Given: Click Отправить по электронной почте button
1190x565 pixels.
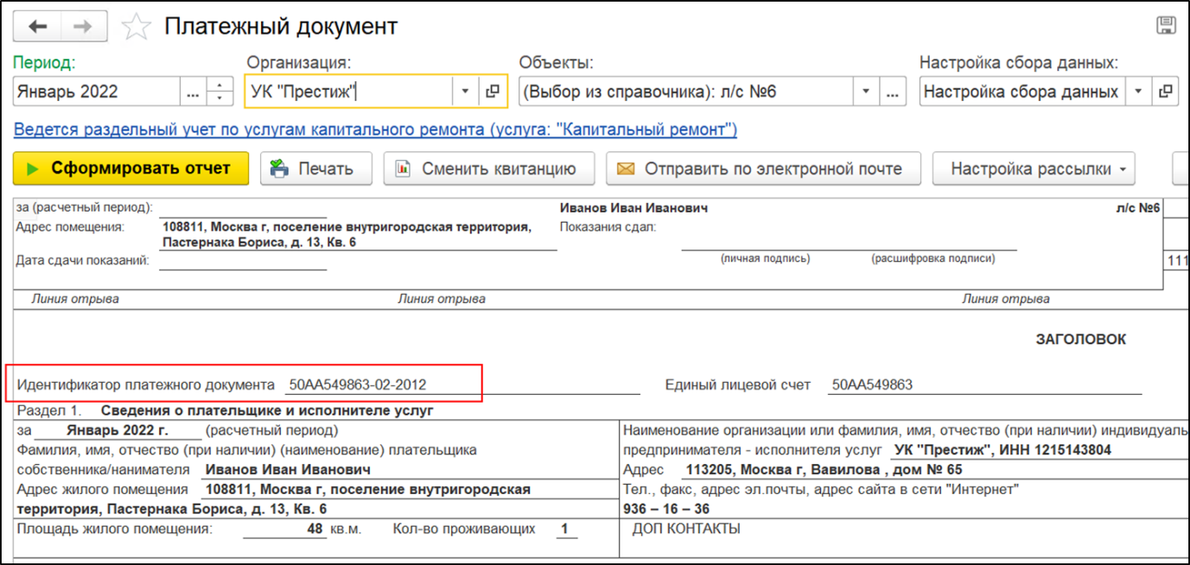Looking at the screenshot, I should [x=762, y=168].
